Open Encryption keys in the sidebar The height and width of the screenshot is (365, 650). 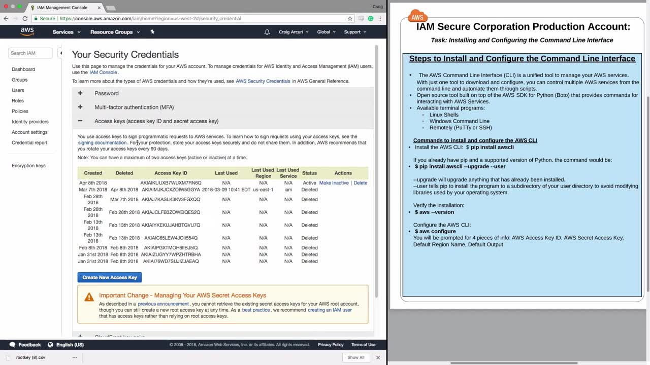[28, 166]
